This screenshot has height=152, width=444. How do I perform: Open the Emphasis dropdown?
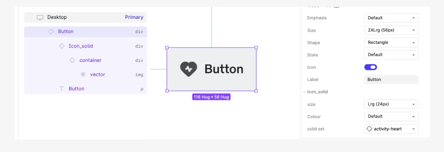(391, 18)
